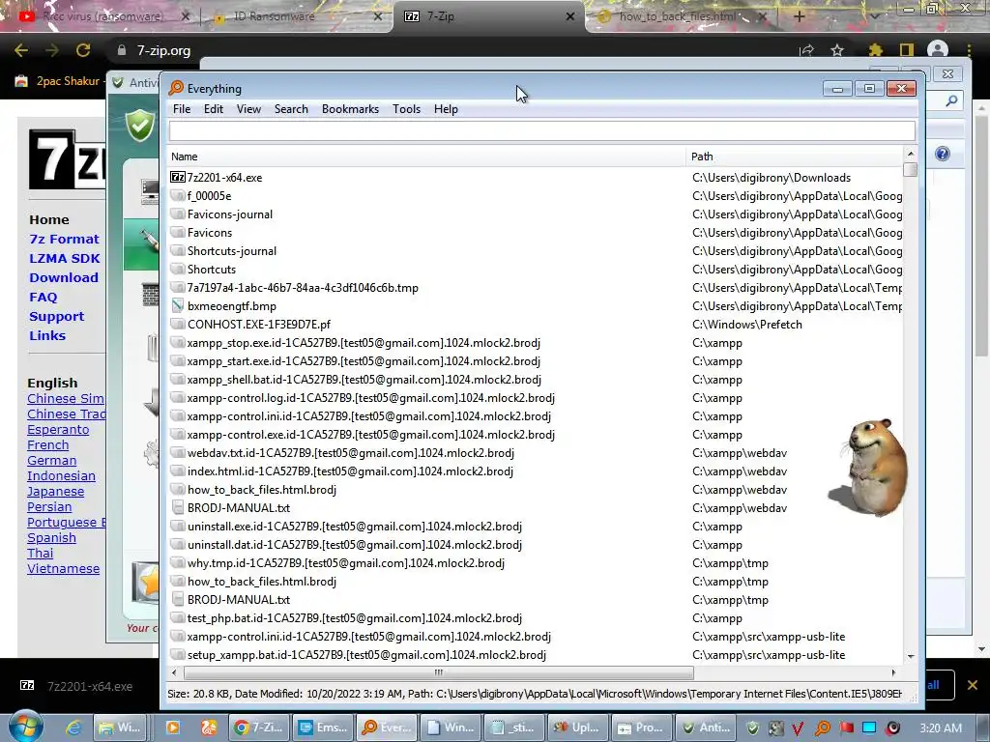Open the FAQ link
Viewport: 990px width, 742px height.
coord(43,298)
